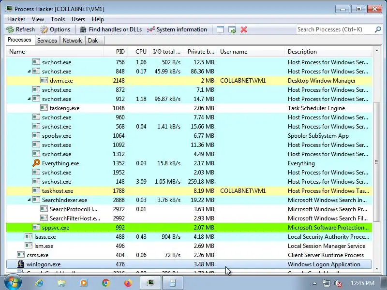This screenshot has width=387, height=290.
Task: Open System information window
Action: [177, 29]
